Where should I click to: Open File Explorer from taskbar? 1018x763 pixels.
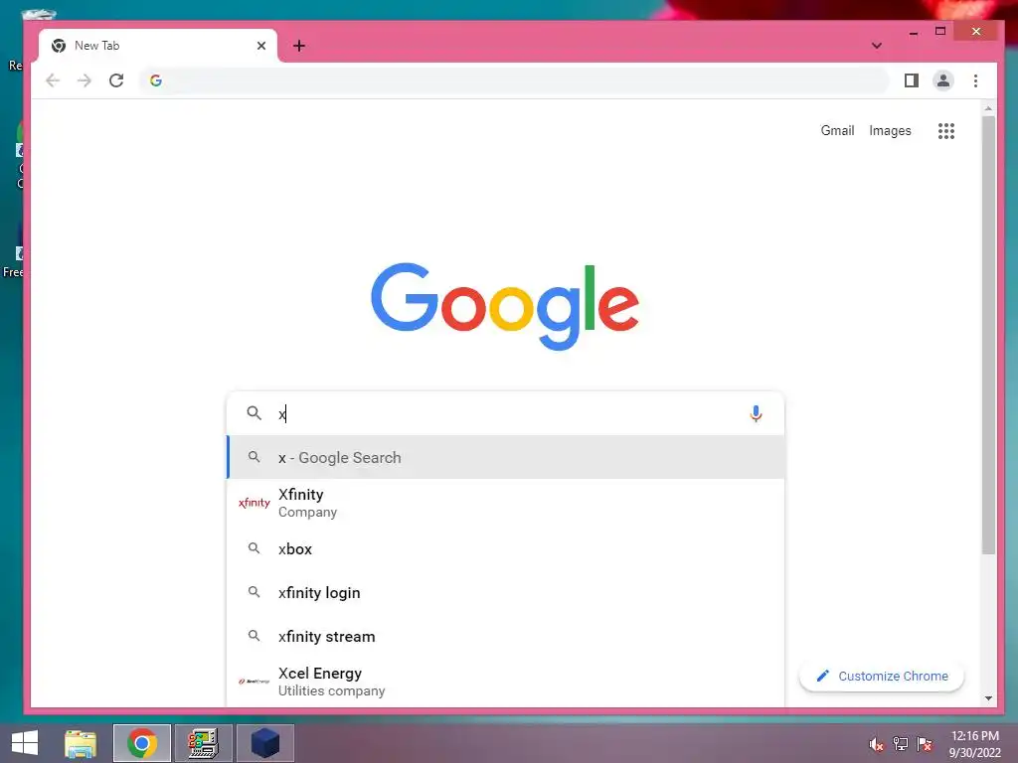click(x=81, y=743)
